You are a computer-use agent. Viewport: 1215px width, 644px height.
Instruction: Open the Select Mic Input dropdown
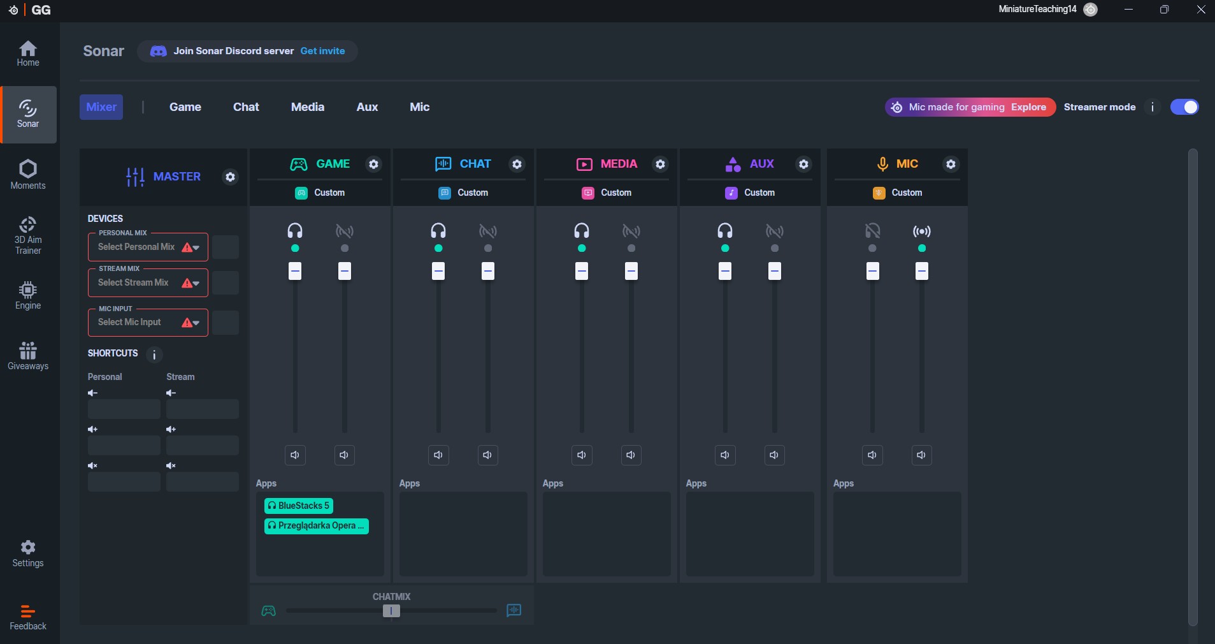(x=148, y=323)
